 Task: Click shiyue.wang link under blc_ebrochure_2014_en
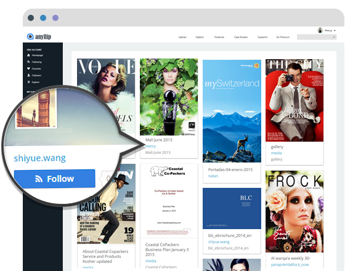(x=219, y=241)
